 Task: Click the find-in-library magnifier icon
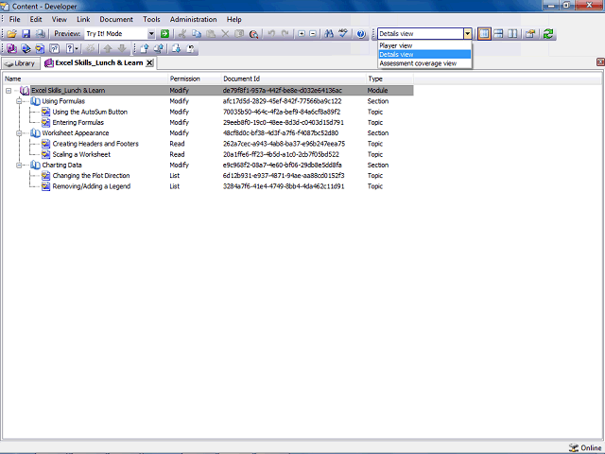pos(253,34)
